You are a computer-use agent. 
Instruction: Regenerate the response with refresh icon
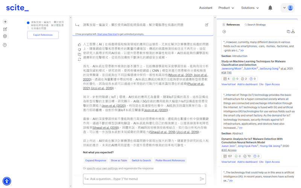pyautogui.click(x=79, y=59)
